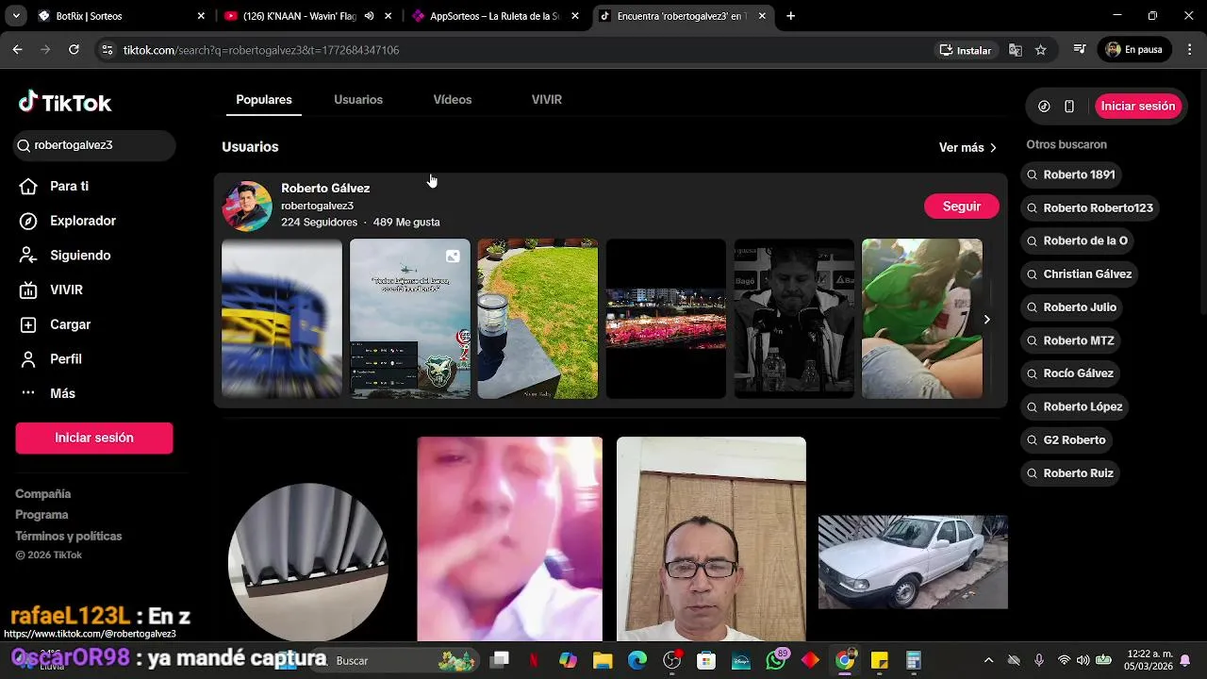
Task: Switch to the Populares tab
Action: pos(264,100)
